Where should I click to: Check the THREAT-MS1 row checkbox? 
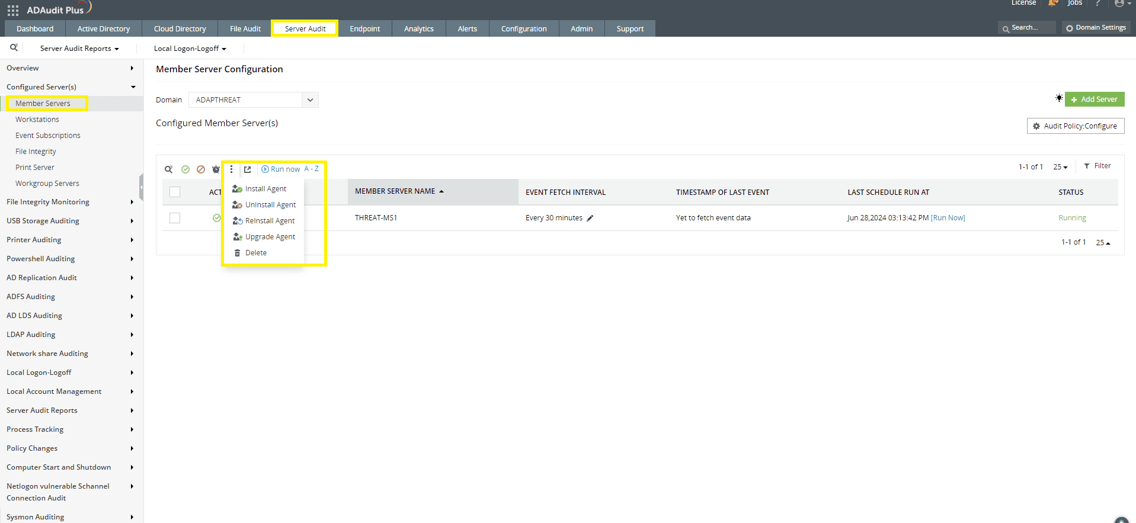pyautogui.click(x=175, y=218)
